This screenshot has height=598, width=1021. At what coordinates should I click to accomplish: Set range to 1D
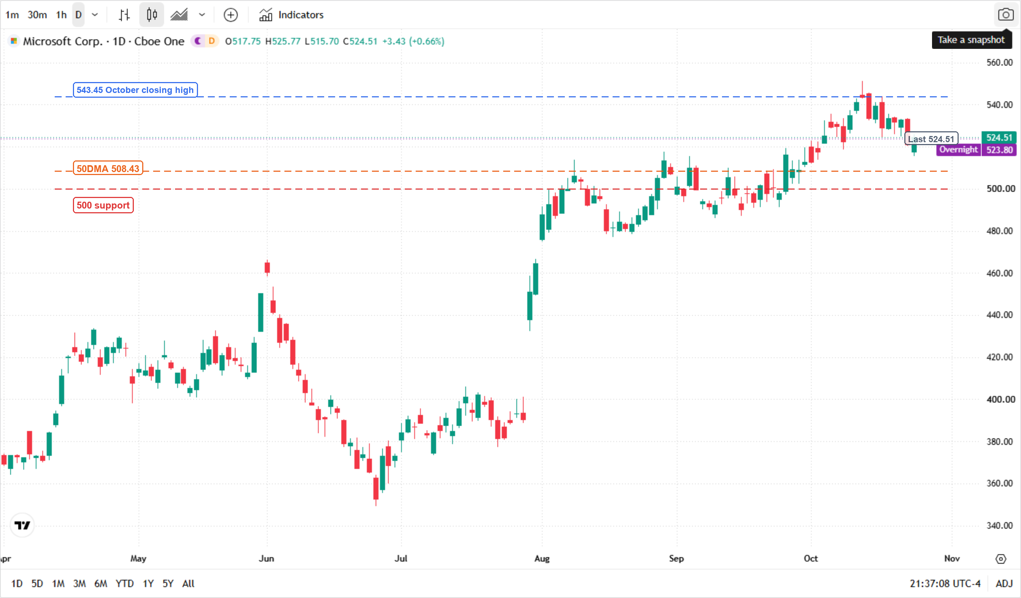tap(17, 584)
